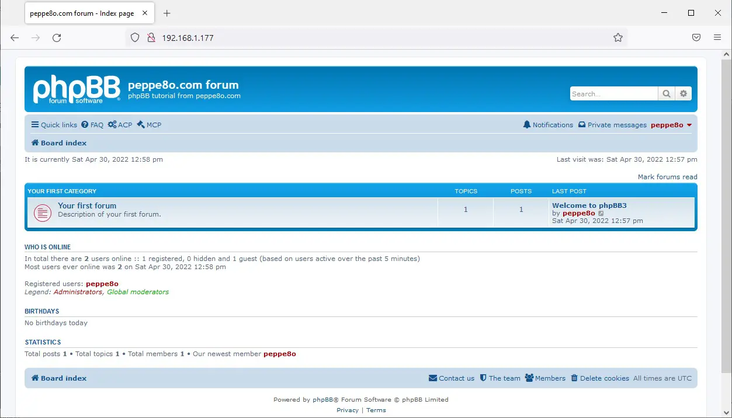This screenshot has height=418, width=732.
Task: Select the peppe8o.com forum - Index page tab
Action: 90,13
